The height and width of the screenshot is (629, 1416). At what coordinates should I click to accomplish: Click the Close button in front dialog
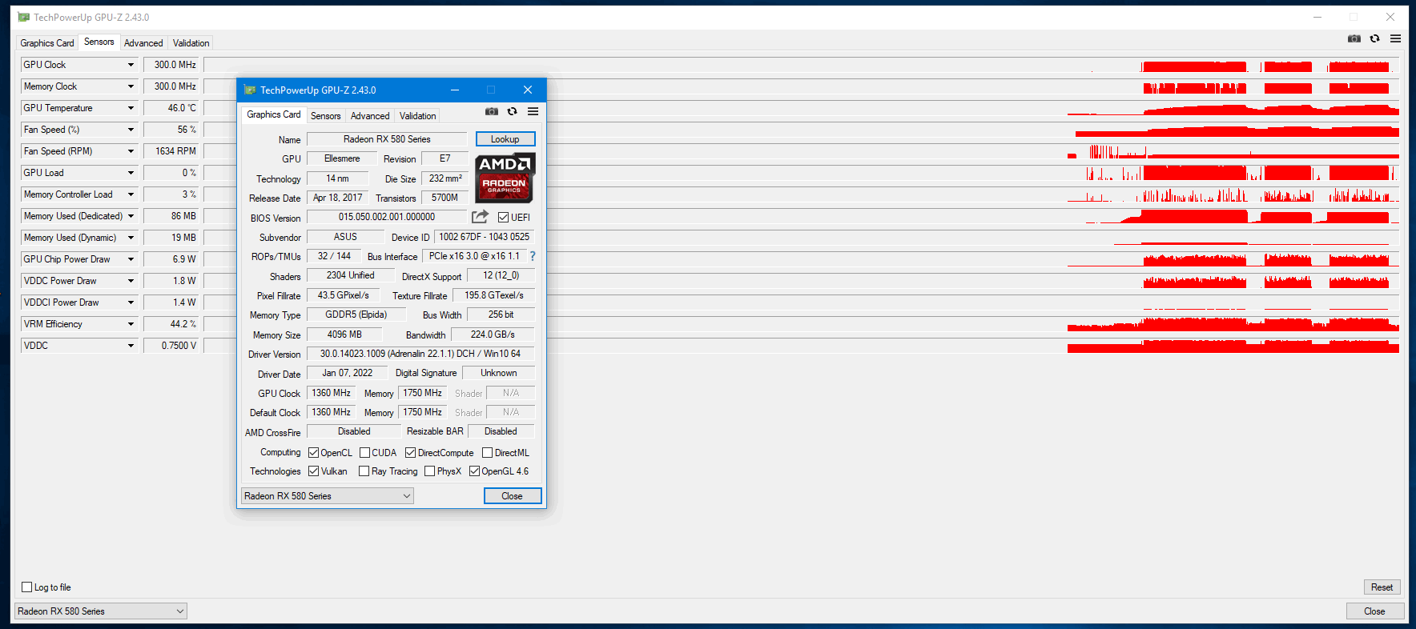pyautogui.click(x=513, y=496)
